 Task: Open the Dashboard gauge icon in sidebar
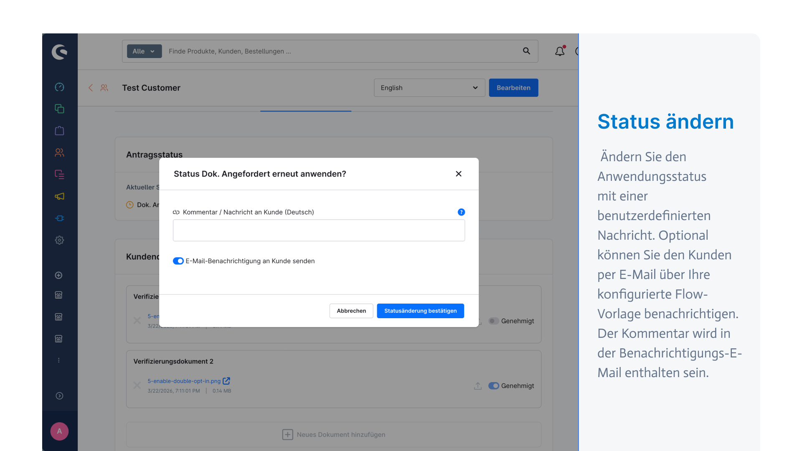(x=59, y=87)
